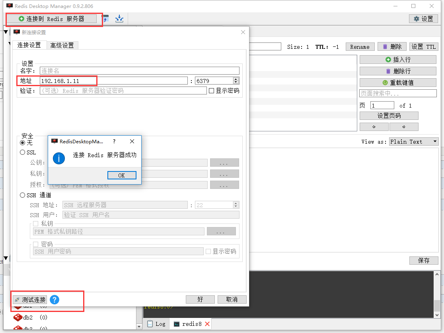Click the database tree scrollbar down arrow

click(x=139, y=327)
